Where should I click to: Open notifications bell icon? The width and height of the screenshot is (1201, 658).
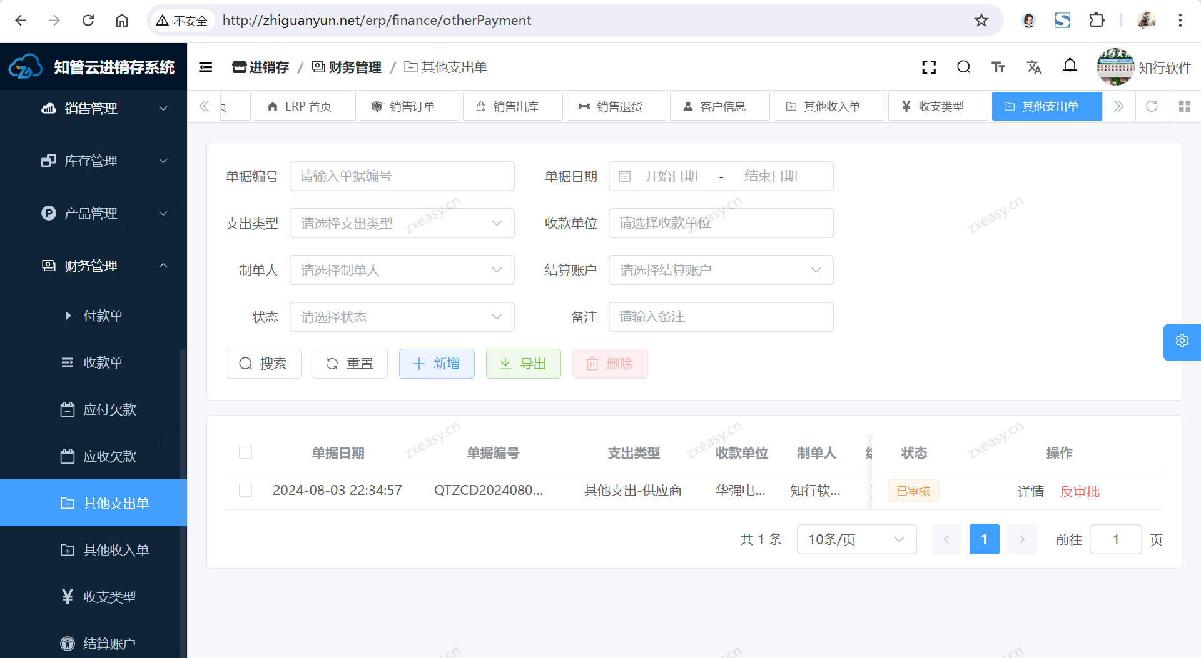coord(1070,66)
